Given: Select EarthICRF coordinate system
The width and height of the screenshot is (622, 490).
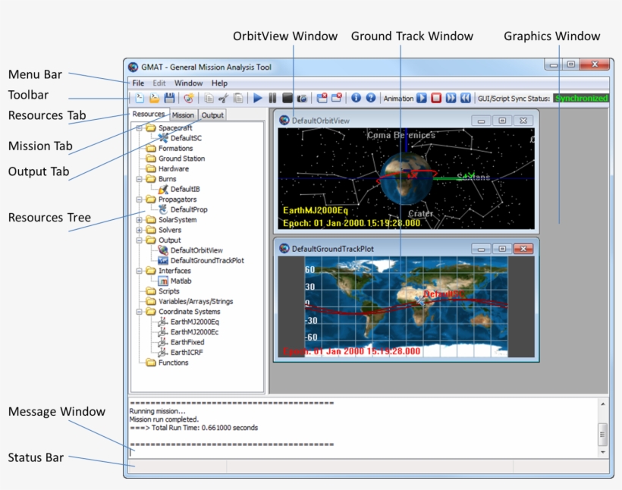Looking at the screenshot, I should point(187,352).
